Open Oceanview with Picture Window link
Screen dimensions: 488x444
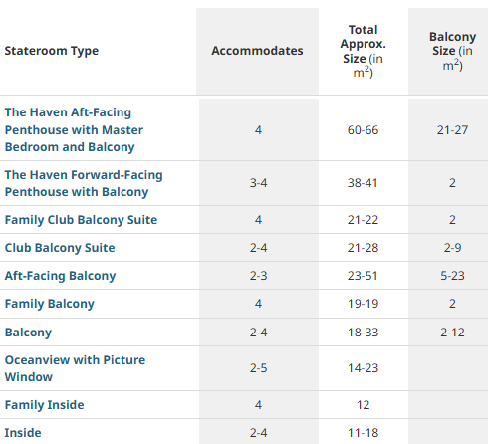click(75, 368)
